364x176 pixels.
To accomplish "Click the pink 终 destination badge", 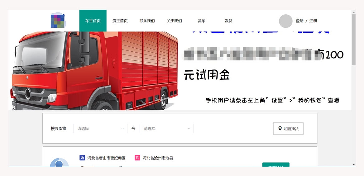I will [x=137, y=158].
